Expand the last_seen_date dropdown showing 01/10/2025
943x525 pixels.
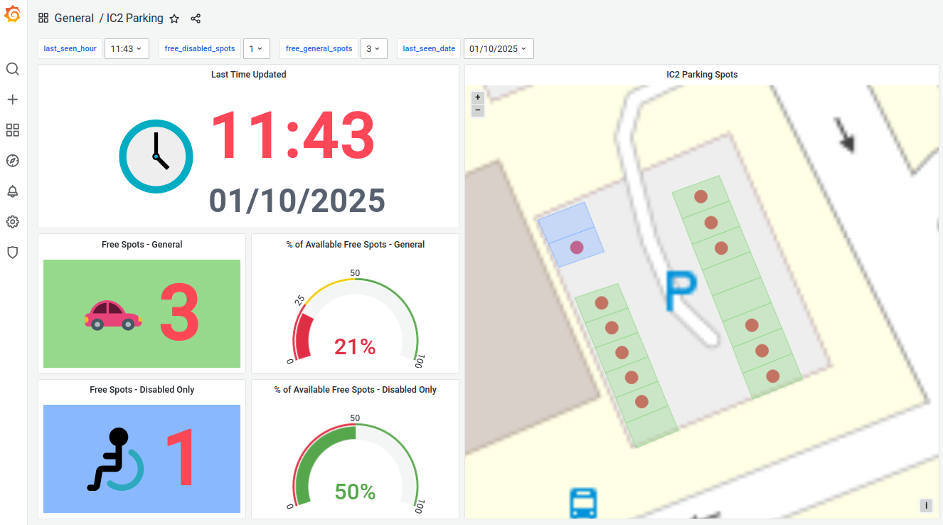499,48
